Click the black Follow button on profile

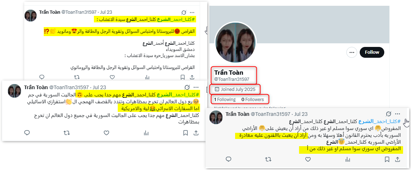(372, 52)
